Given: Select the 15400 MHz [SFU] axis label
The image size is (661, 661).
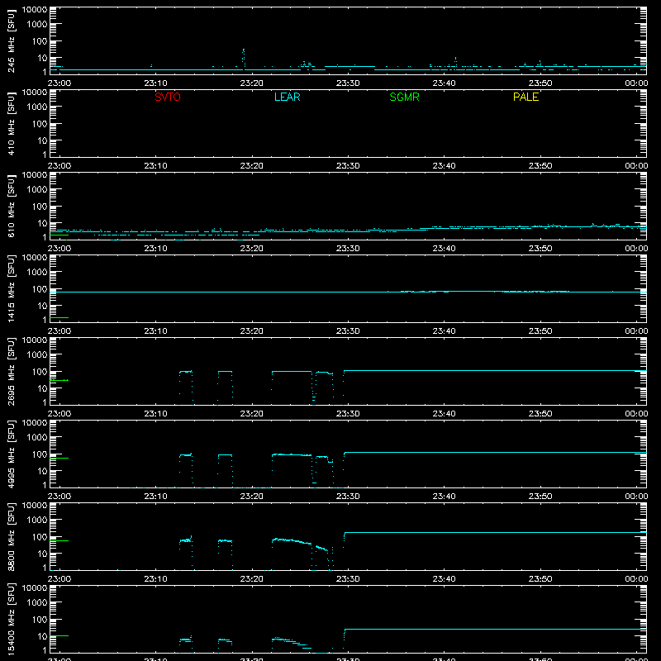Looking at the screenshot, I should (x=12, y=619).
